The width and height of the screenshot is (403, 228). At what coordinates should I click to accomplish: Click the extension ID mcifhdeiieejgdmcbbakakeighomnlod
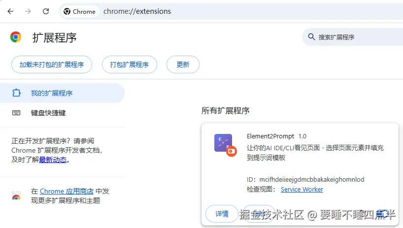311,179
